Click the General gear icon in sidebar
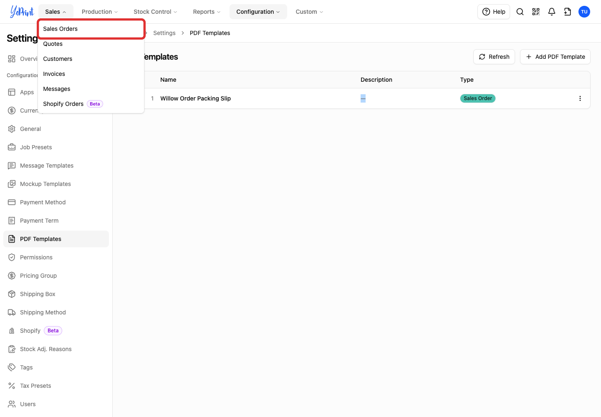The width and height of the screenshot is (601, 417). [12, 129]
